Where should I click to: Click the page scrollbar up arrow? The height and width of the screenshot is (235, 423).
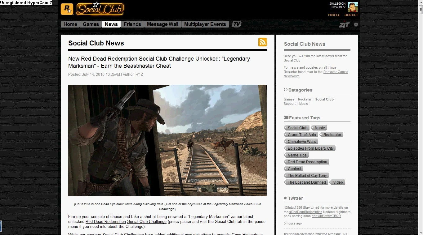421,2
